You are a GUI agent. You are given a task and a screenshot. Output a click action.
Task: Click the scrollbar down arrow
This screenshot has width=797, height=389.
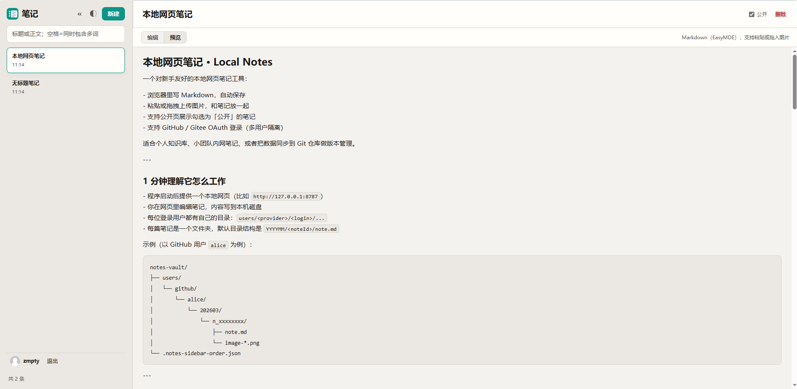[x=794, y=385]
